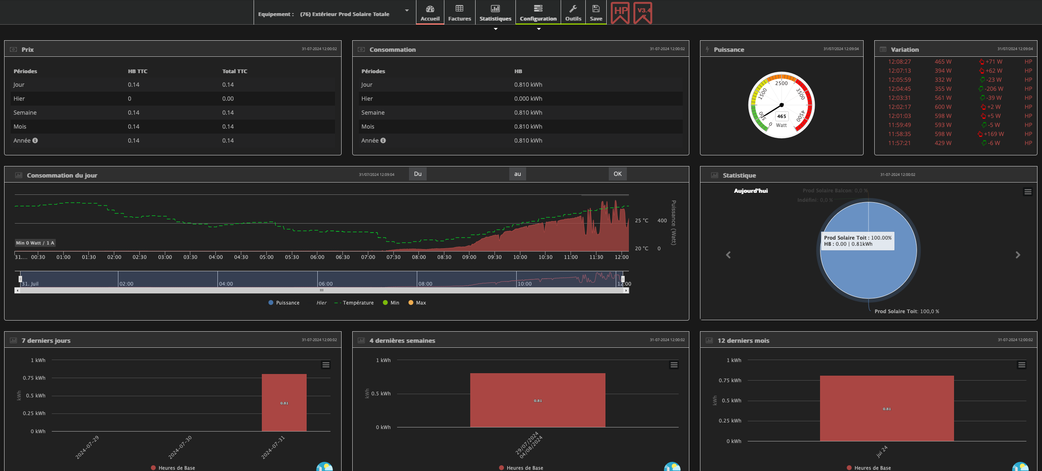Click the info icon next to Année in Consommation
The height and width of the screenshot is (471, 1042).
pos(383,141)
